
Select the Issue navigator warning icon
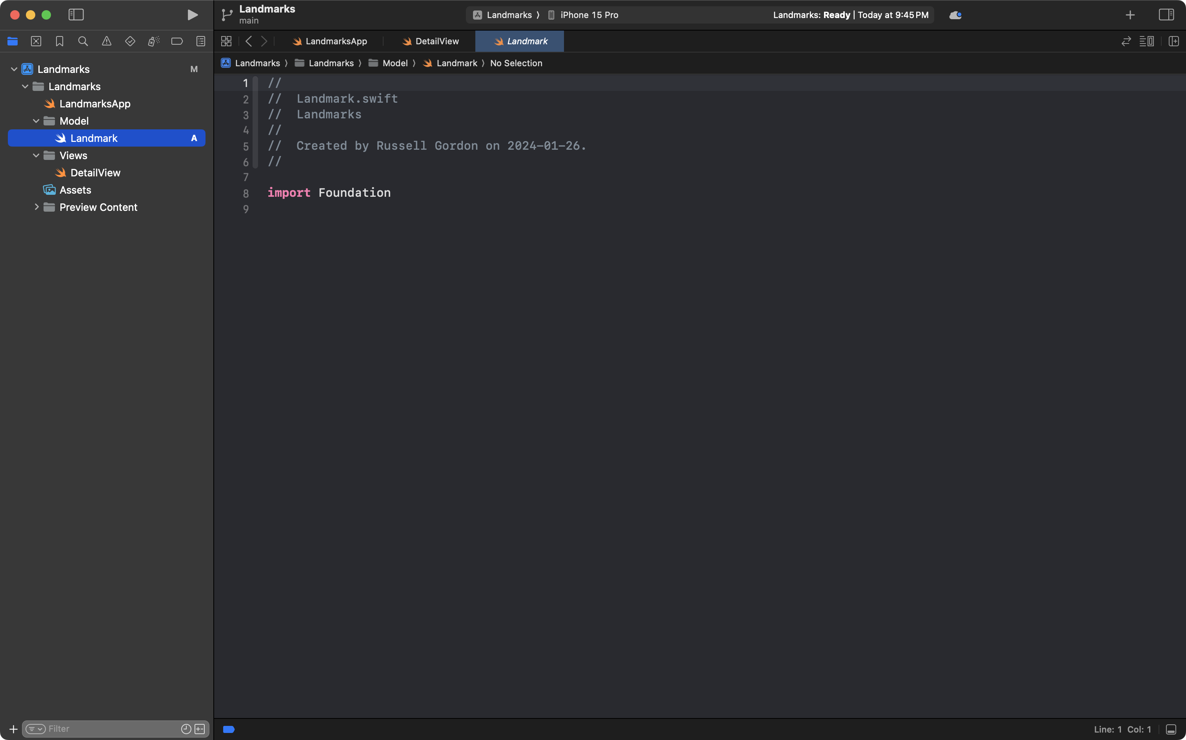[x=107, y=41]
